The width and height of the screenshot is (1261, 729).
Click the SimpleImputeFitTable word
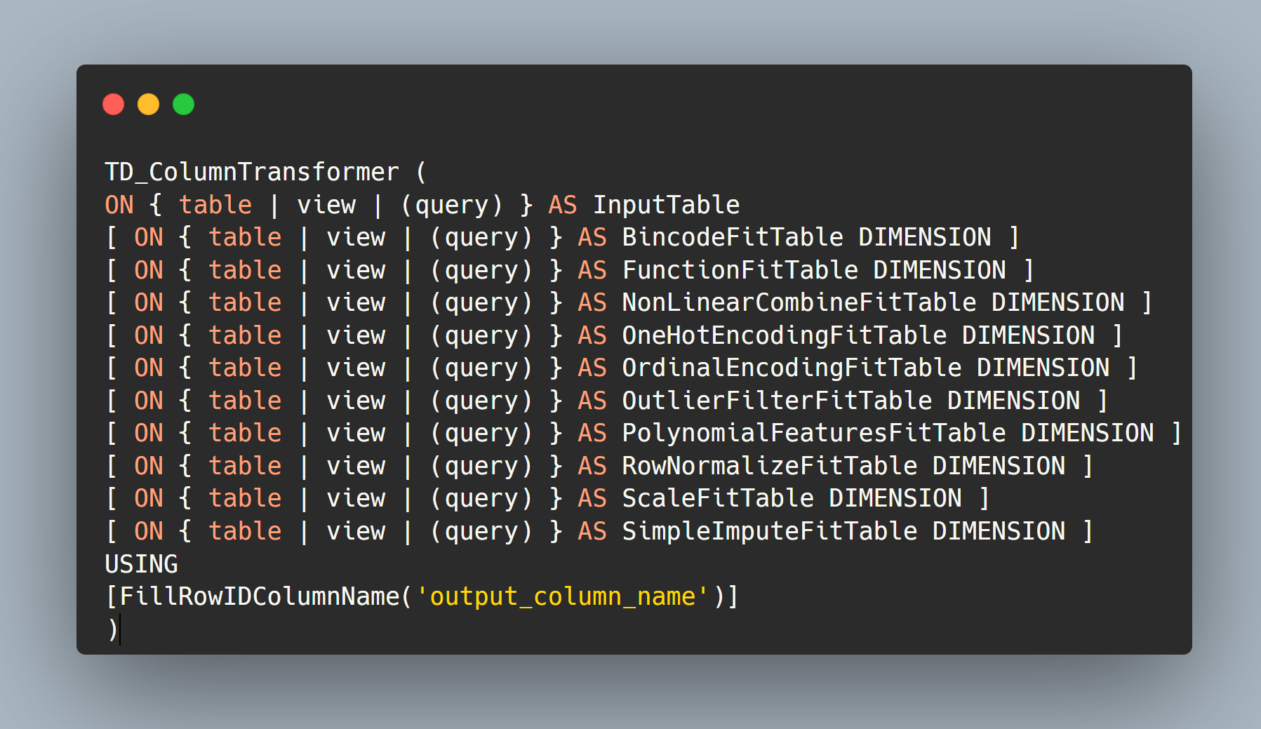click(x=769, y=531)
